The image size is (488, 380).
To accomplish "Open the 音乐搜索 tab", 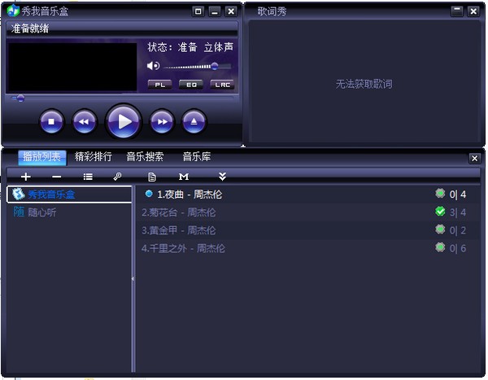I will [145, 157].
